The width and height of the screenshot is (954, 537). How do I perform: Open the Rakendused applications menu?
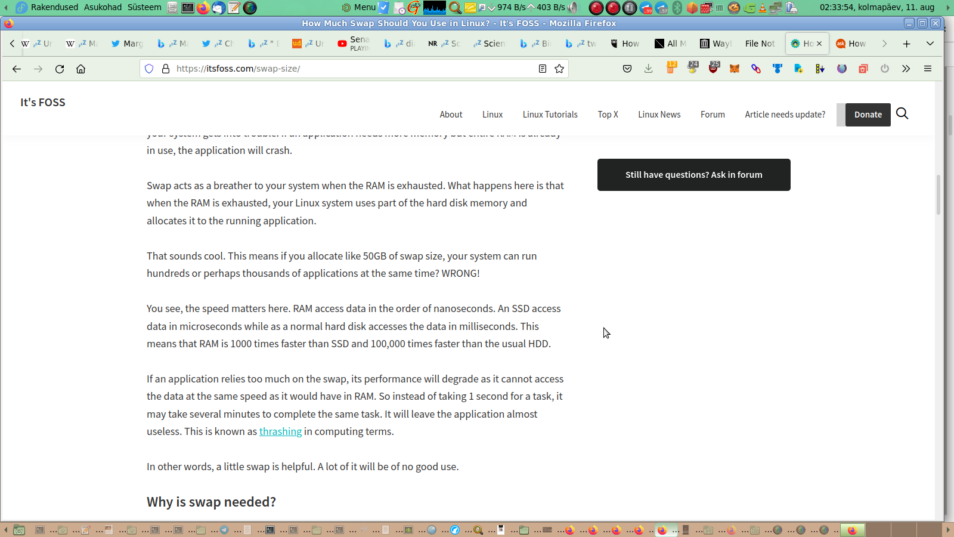pyautogui.click(x=54, y=7)
